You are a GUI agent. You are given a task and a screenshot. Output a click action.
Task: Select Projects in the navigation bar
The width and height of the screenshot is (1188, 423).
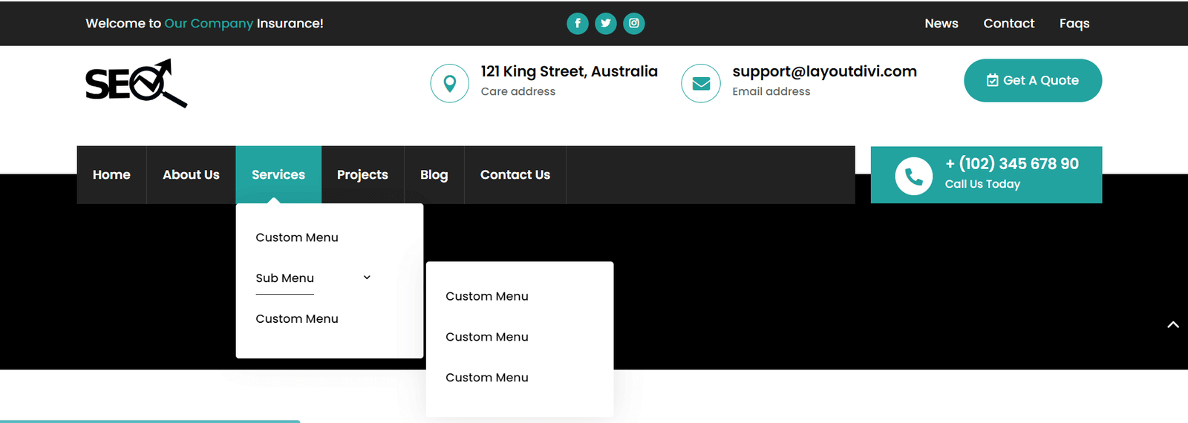click(x=362, y=174)
